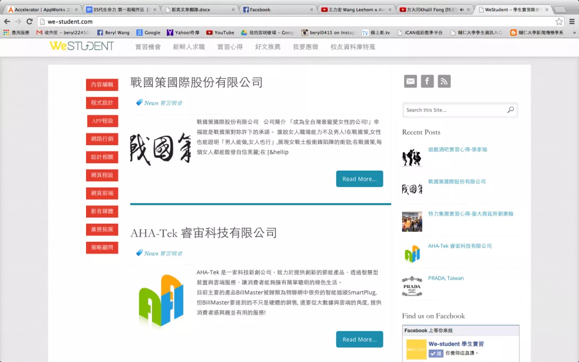Open the YouTube bookmark
Viewport: 579px width, 362px height.
point(220,32)
